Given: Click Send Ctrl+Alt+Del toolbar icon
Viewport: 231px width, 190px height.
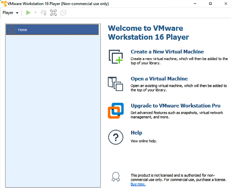Looking at the screenshot, I should (x=43, y=13).
